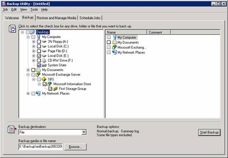The image size is (228, 158).
Task: Select First Storage Group tree label
Action: (x=72, y=88)
